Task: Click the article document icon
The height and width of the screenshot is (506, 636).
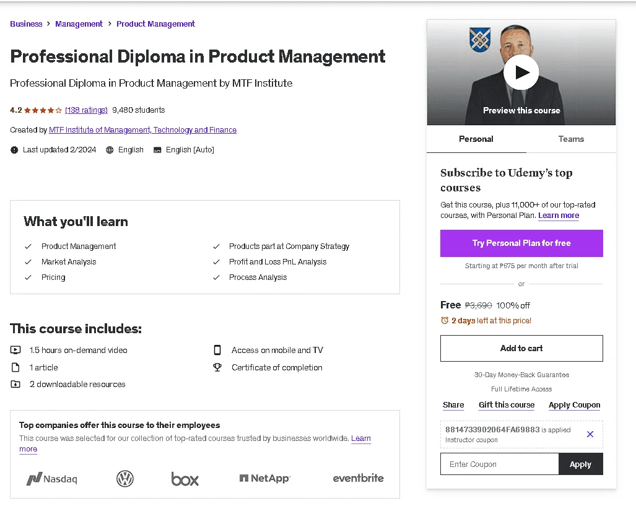Action: (x=15, y=367)
